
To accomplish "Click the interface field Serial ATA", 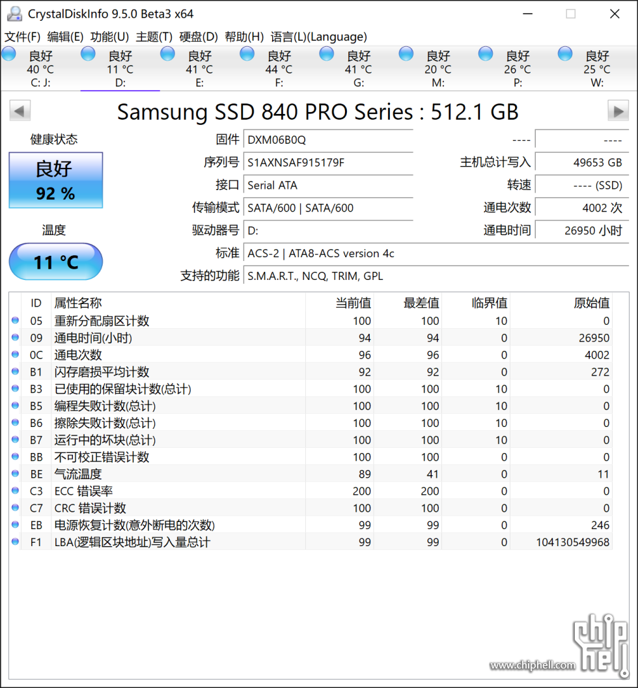I will tap(328, 186).
